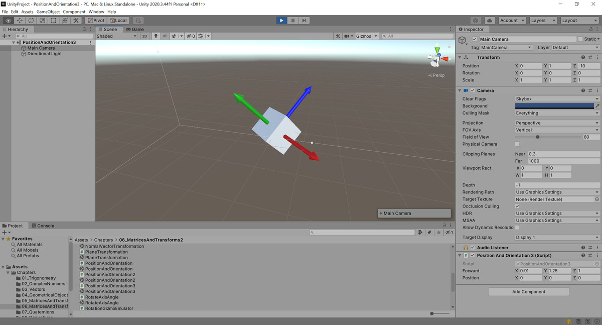
Task: Disable the Camera component checkbox
Action: coord(473,90)
